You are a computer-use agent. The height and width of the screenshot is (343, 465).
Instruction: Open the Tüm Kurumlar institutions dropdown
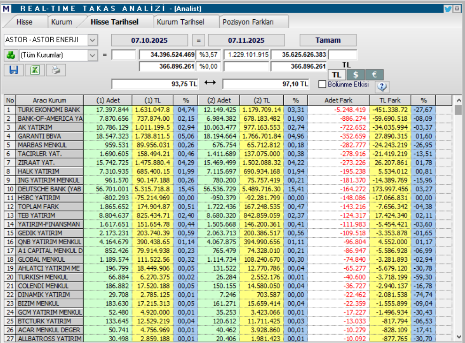click(x=93, y=55)
